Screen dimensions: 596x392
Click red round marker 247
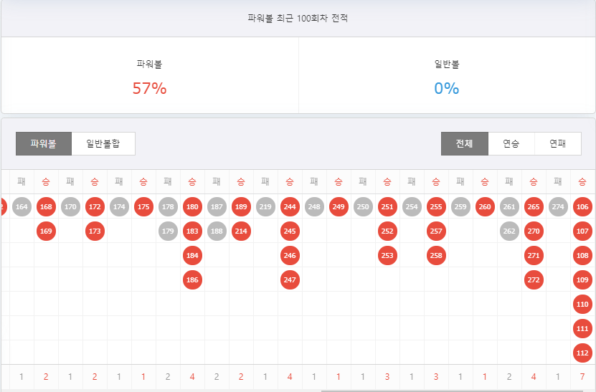(290, 280)
